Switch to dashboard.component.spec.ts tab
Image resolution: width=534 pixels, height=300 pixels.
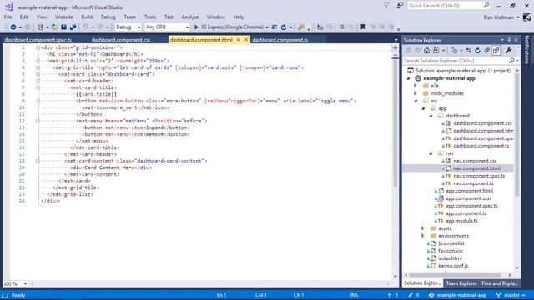[x=38, y=40]
